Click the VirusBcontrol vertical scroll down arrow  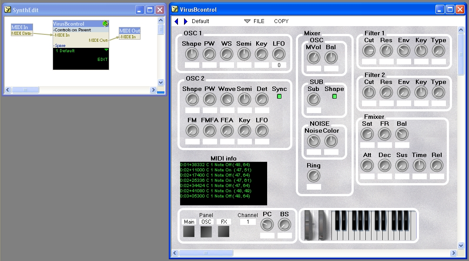click(461, 246)
